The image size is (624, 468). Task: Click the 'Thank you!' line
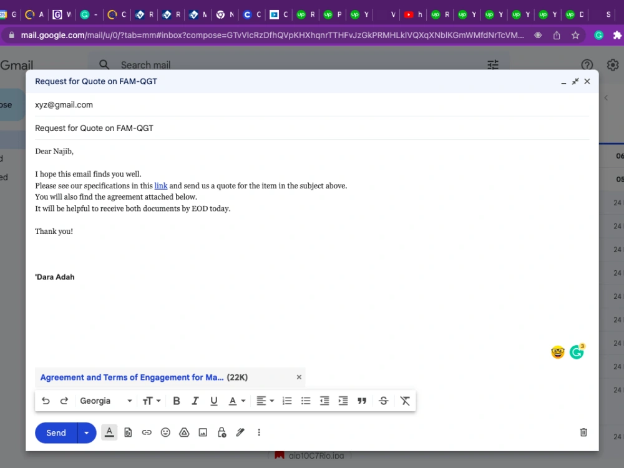click(x=54, y=232)
